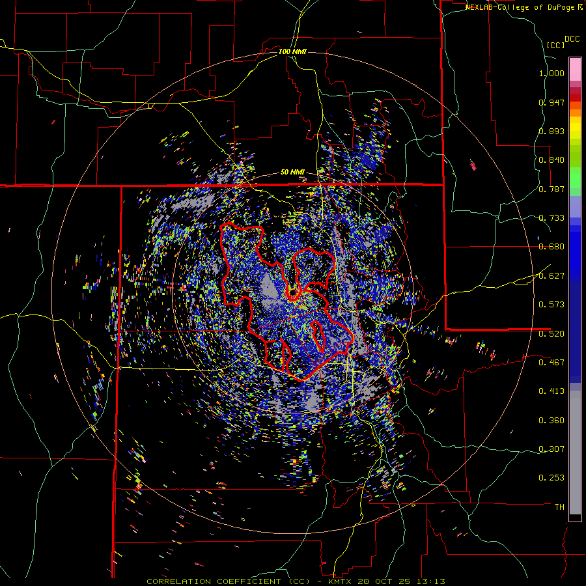Viewport: 586px width, 586px height.
Task: Pick the light periwinkle color bar segment
Action: tap(575, 206)
